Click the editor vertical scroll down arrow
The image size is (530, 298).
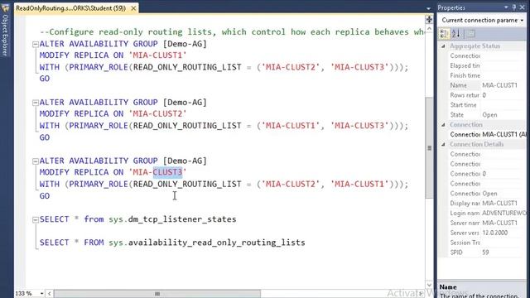429,285
